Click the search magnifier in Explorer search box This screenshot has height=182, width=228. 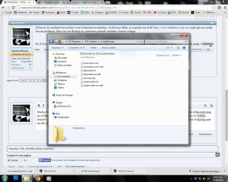click(x=186, y=42)
